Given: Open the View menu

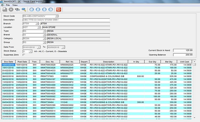Looking at the screenshot, I should pos(15,5).
